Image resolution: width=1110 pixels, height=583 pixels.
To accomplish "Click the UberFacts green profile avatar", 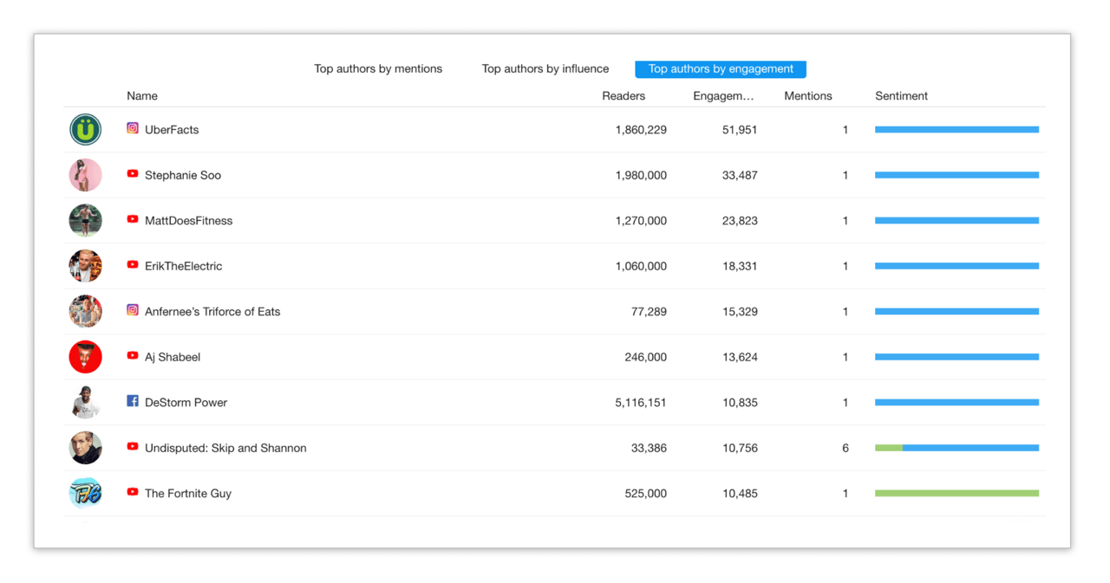I will pyautogui.click(x=86, y=130).
